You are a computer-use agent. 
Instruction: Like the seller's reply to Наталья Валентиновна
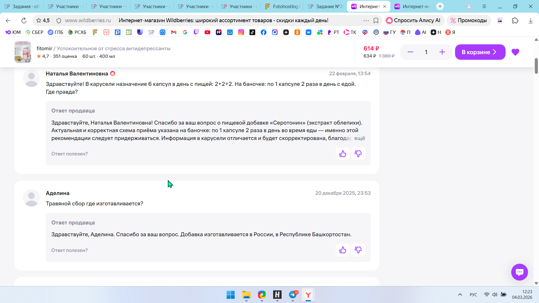[x=342, y=154]
